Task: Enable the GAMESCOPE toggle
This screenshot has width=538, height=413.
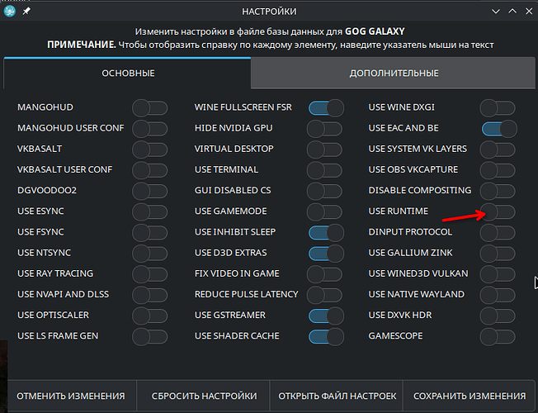Action: 498,336
